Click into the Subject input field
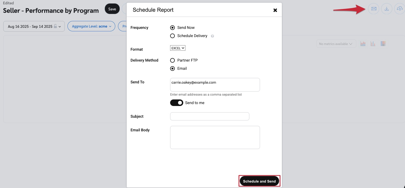This screenshot has width=405, height=188. click(x=209, y=116)
